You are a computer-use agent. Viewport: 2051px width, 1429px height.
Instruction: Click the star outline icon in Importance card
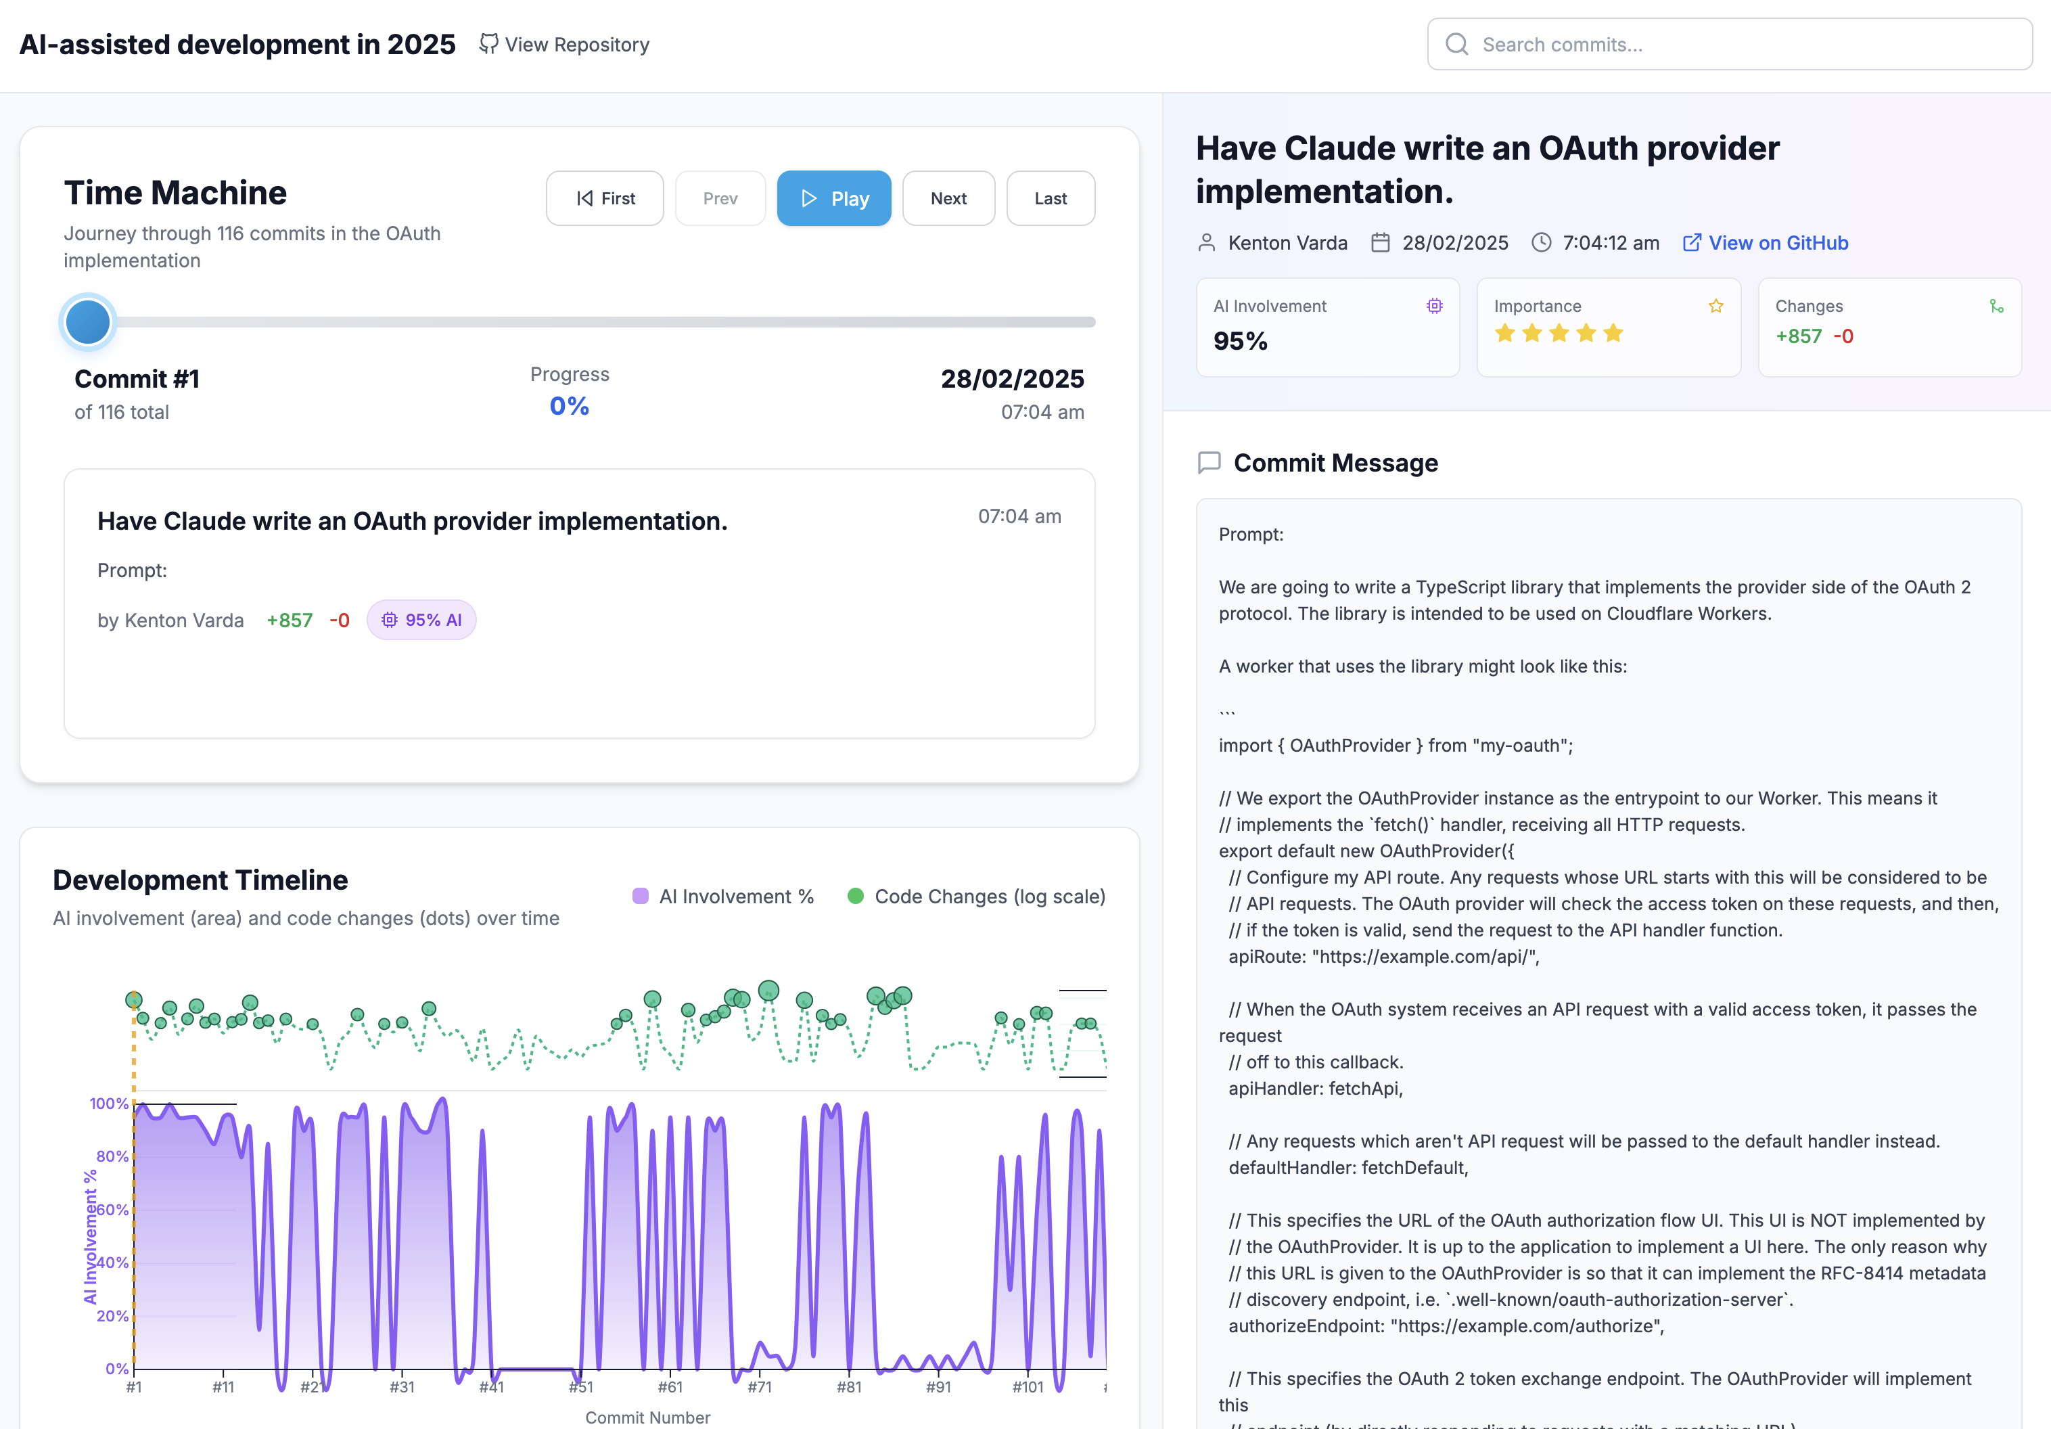(x=1716, y=306)
